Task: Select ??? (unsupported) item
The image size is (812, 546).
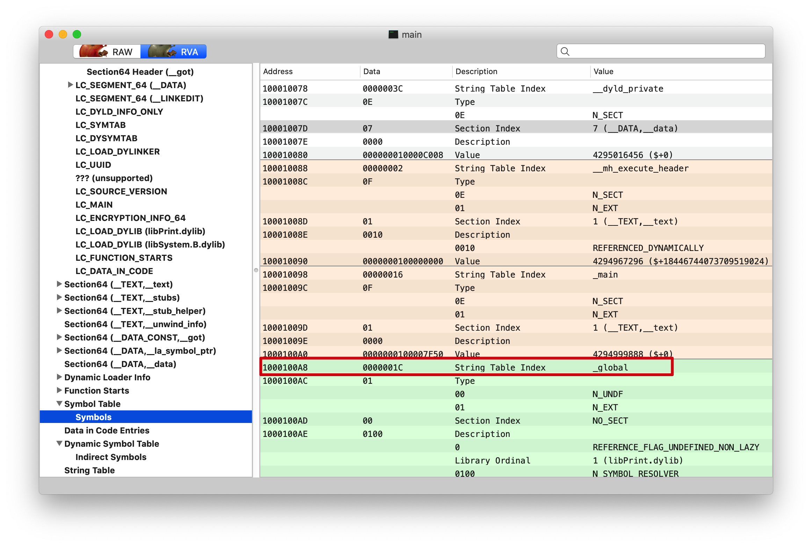Action: [114, 178]
